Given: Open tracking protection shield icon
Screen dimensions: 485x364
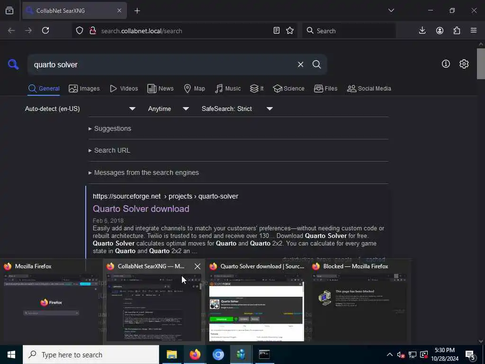Looking at the screenshot, I should pyautogui.click(x=80, y=31).
